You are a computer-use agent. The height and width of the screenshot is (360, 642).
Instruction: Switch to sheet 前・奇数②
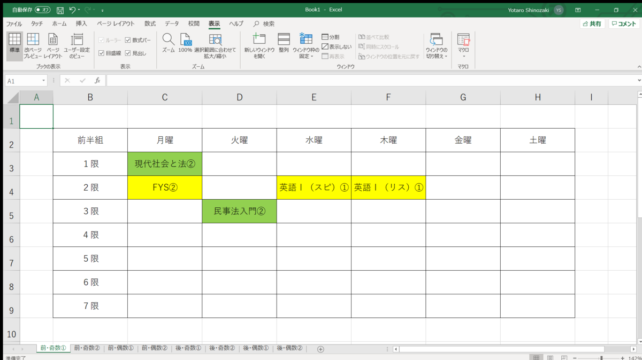(x=87, y=348)
